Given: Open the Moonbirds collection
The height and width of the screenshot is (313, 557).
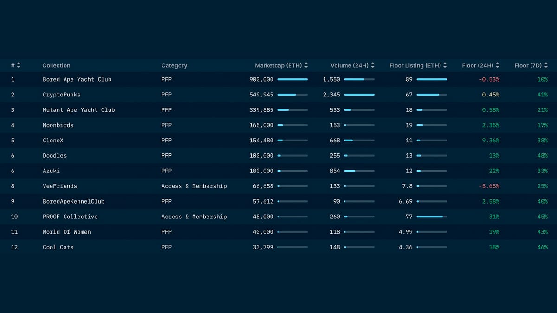Looking at the screenshot, I should [58, 125].
